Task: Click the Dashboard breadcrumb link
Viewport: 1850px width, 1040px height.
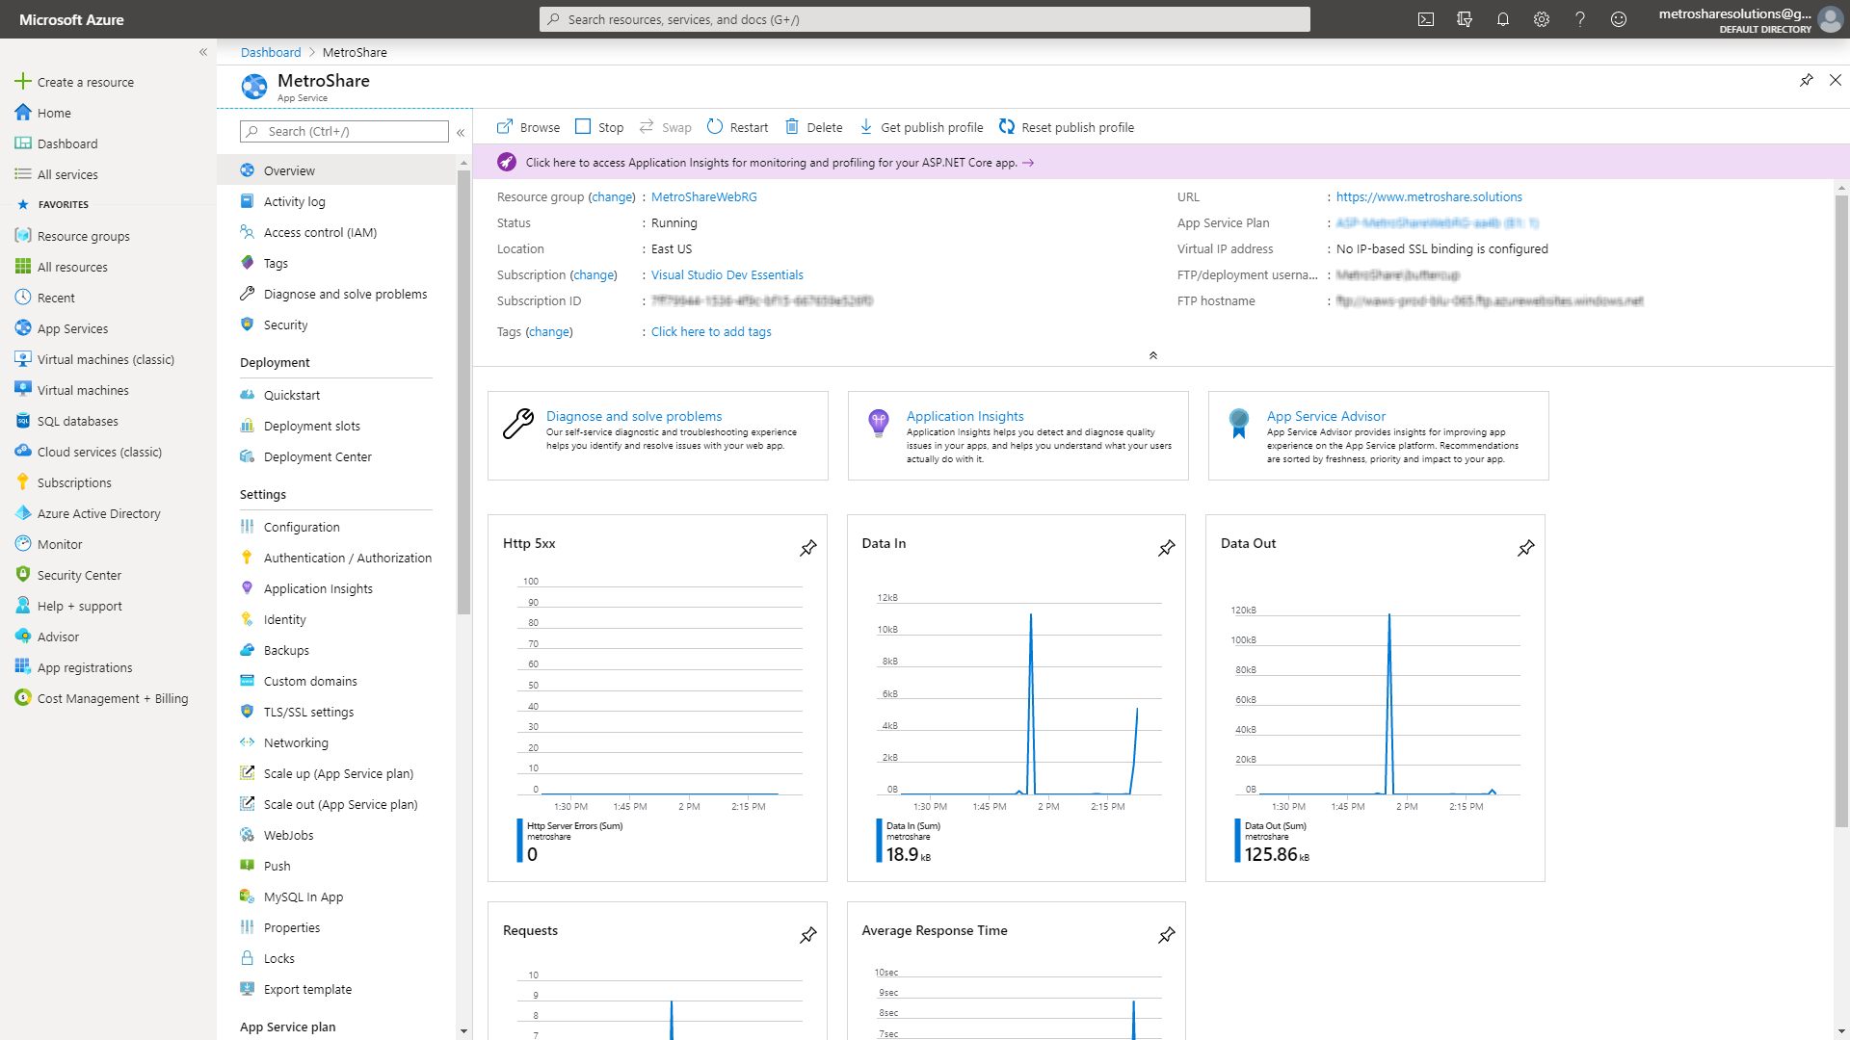Action: click(271, 52)
